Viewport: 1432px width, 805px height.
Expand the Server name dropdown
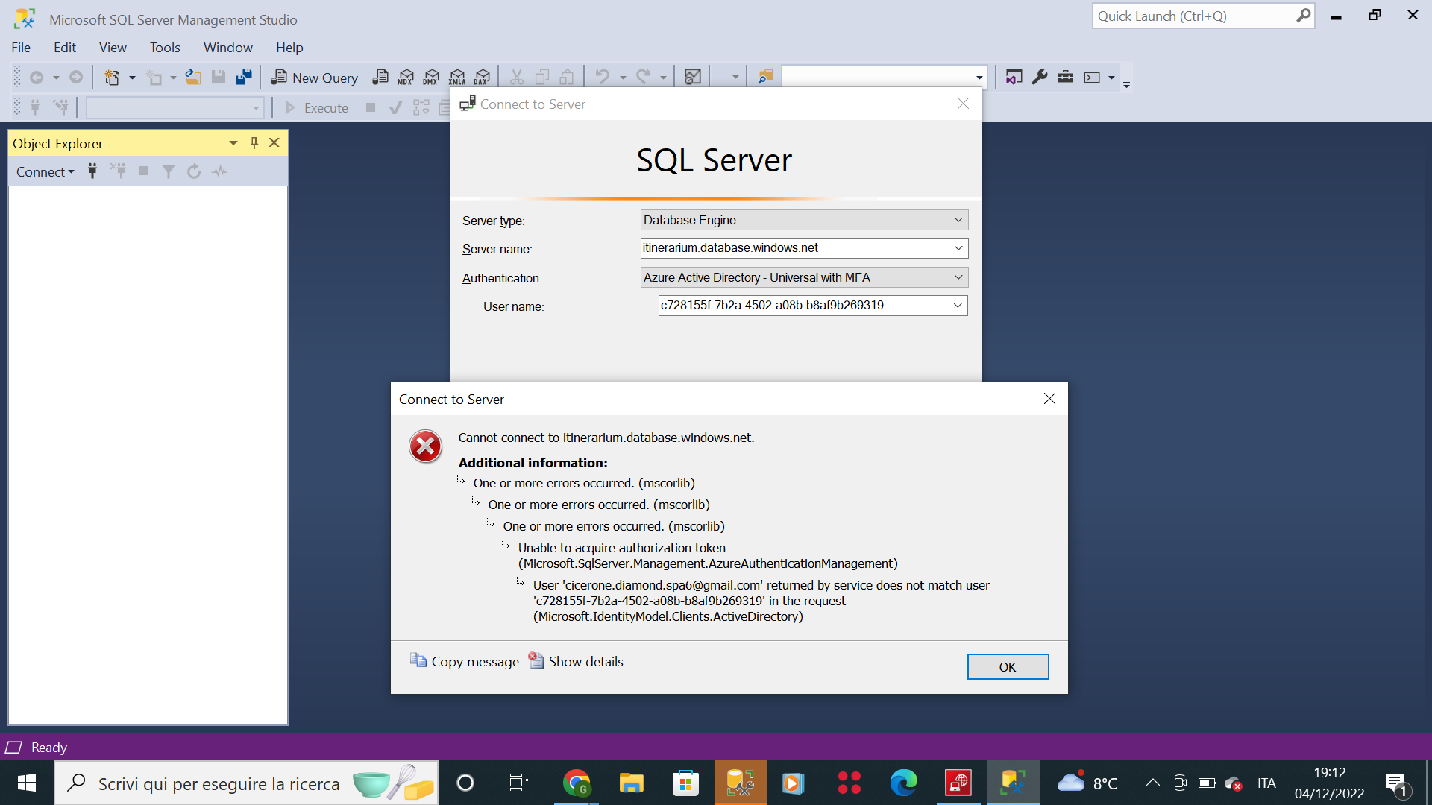tap(958, 248)
